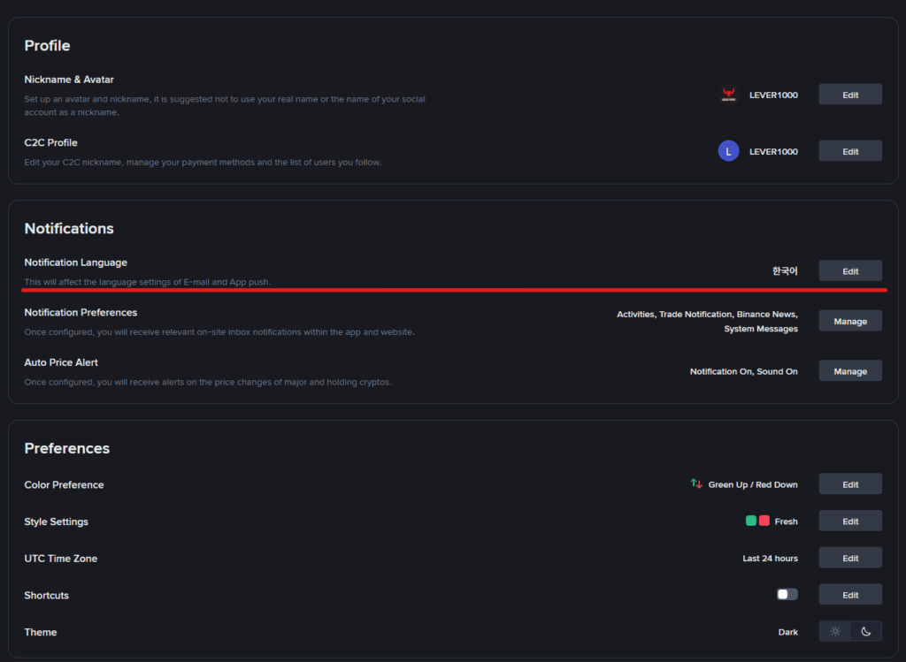Edit the Notification Language setting
This screenshot has height=662, width=906.
click(x=849, y=270)
